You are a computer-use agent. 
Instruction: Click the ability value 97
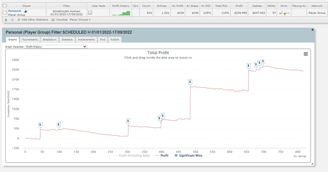pyautogui.click(x=274, y=13)
